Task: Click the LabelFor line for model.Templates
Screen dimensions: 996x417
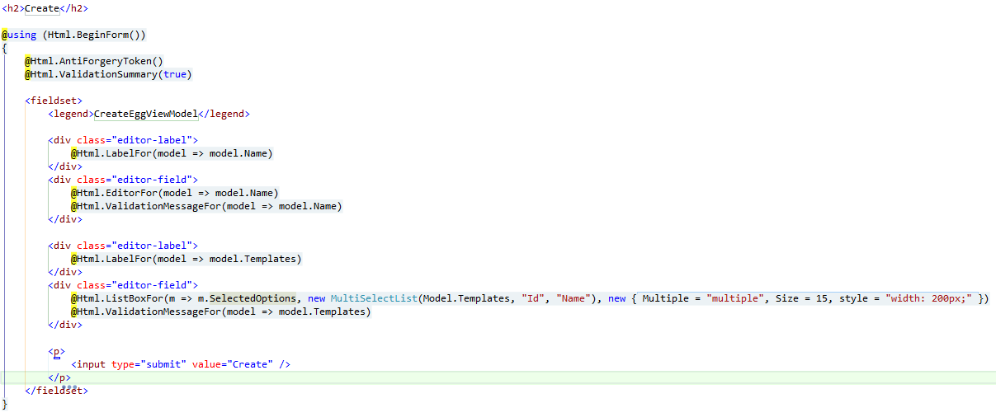Action: (186, 259)
